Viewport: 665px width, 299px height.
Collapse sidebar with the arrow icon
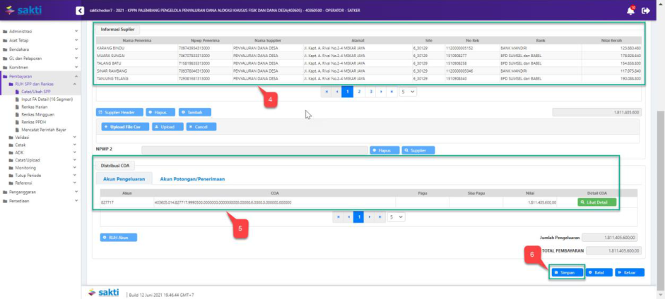[79, 11]
